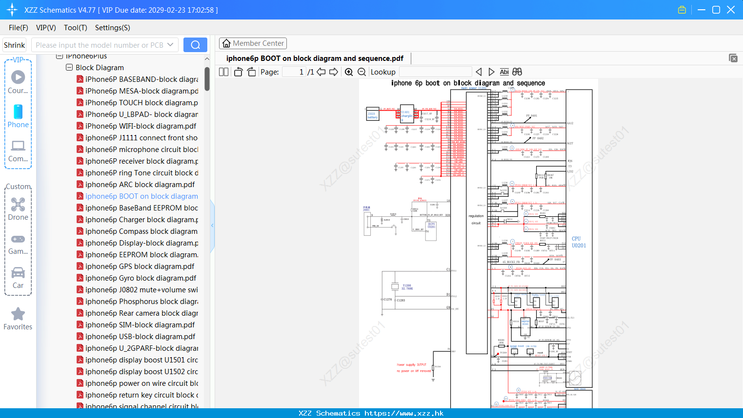This screenshot has width=743, height=418.
Task: Open the Settings(S) menu
Action: click(x=113, y=28)
